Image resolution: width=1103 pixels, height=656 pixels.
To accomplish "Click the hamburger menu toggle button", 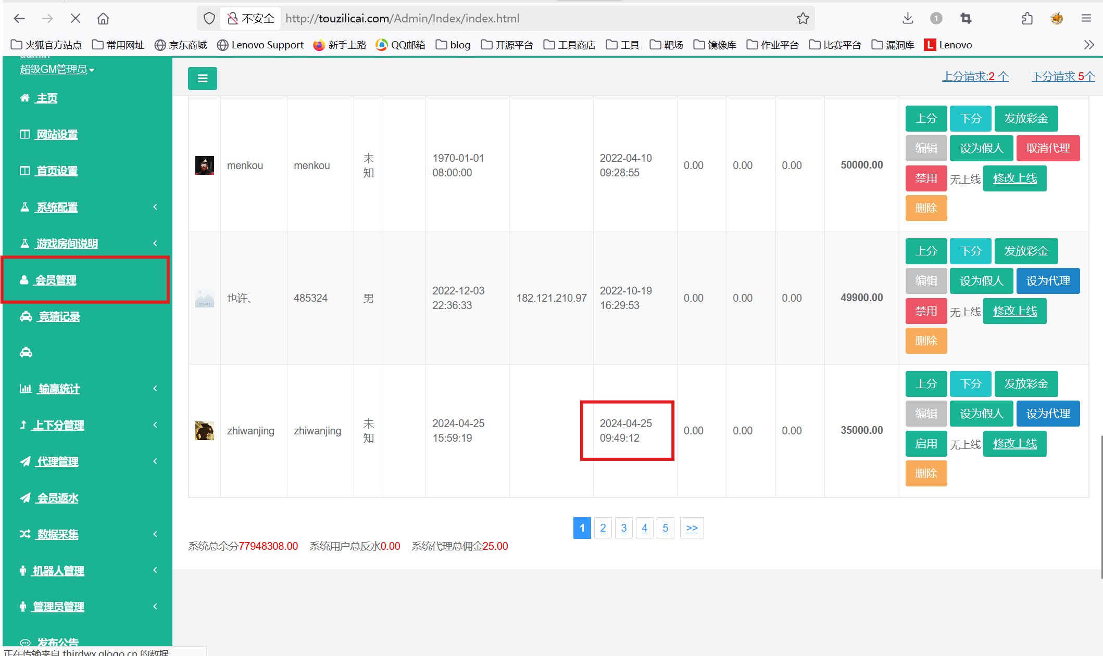I will 202,79.
